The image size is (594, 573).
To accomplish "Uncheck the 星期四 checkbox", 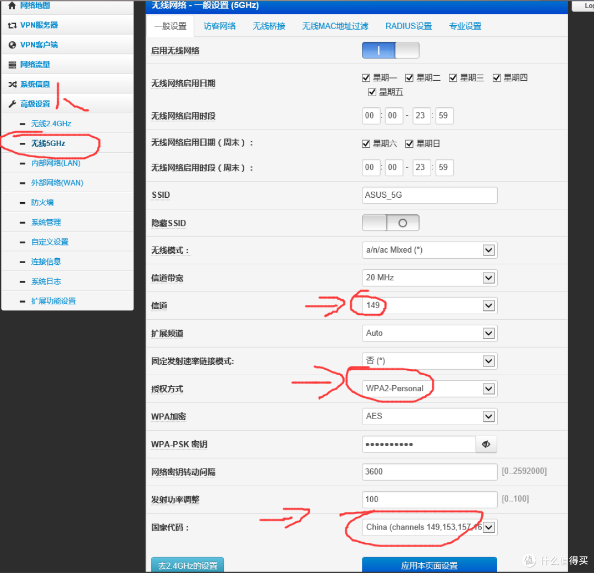I will click(x=496, y=78).
